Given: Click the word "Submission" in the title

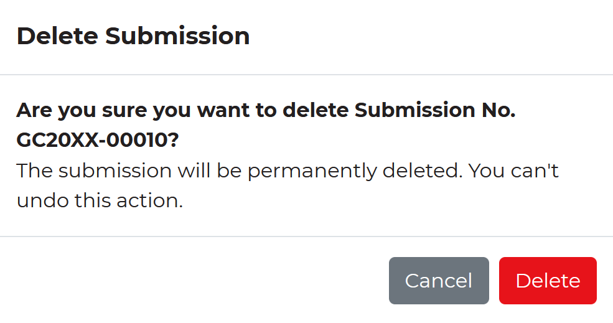Looking at the screenshot, I should 177,36.
